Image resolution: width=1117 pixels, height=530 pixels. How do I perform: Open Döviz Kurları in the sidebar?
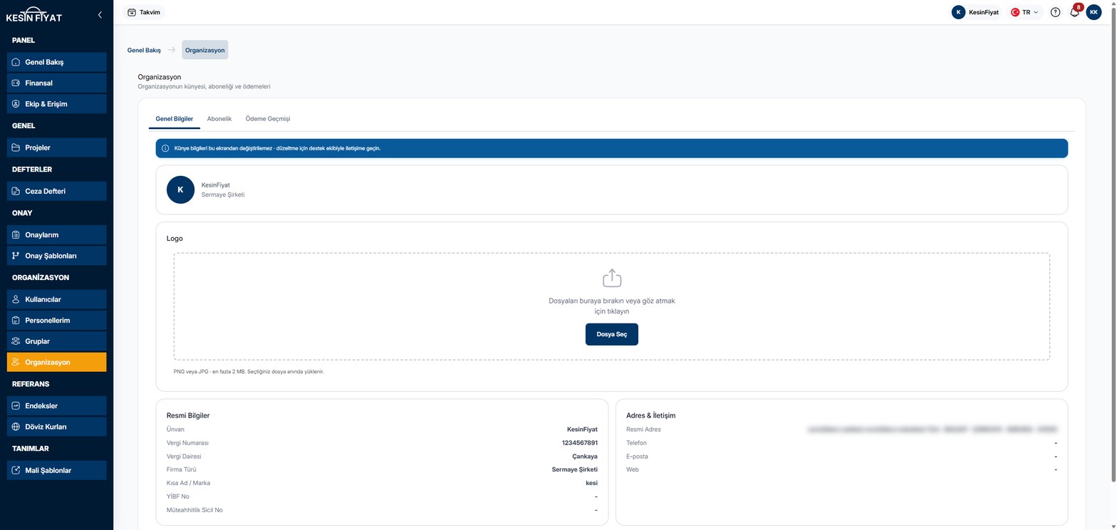[56, 427]
